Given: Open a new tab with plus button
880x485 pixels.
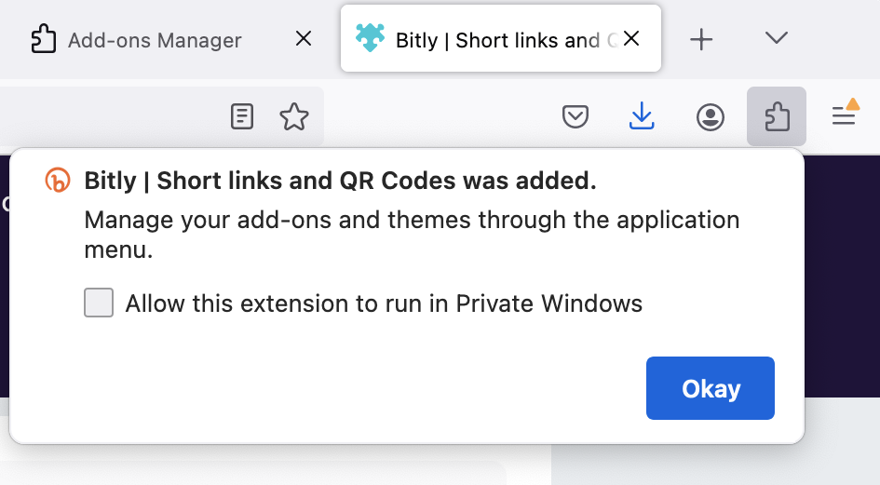Looking at the screenshot, I should click(x=701, y=39).
